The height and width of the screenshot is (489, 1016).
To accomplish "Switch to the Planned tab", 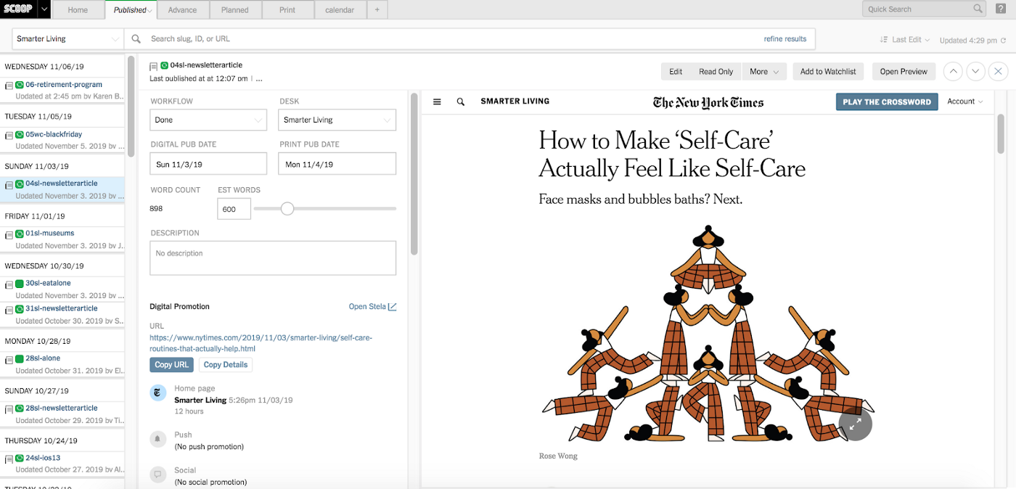I will point(235,10).
